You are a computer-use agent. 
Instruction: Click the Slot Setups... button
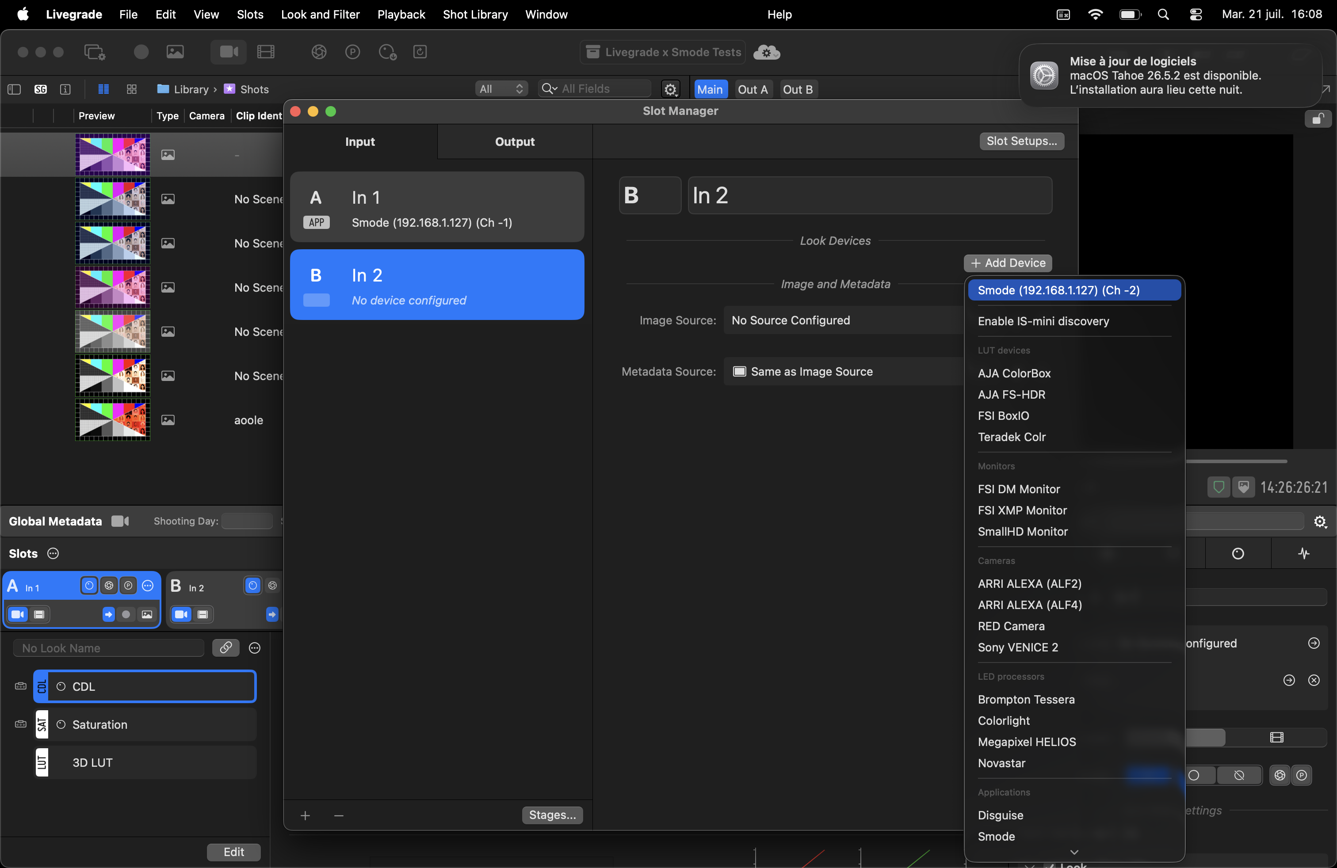1021,141
